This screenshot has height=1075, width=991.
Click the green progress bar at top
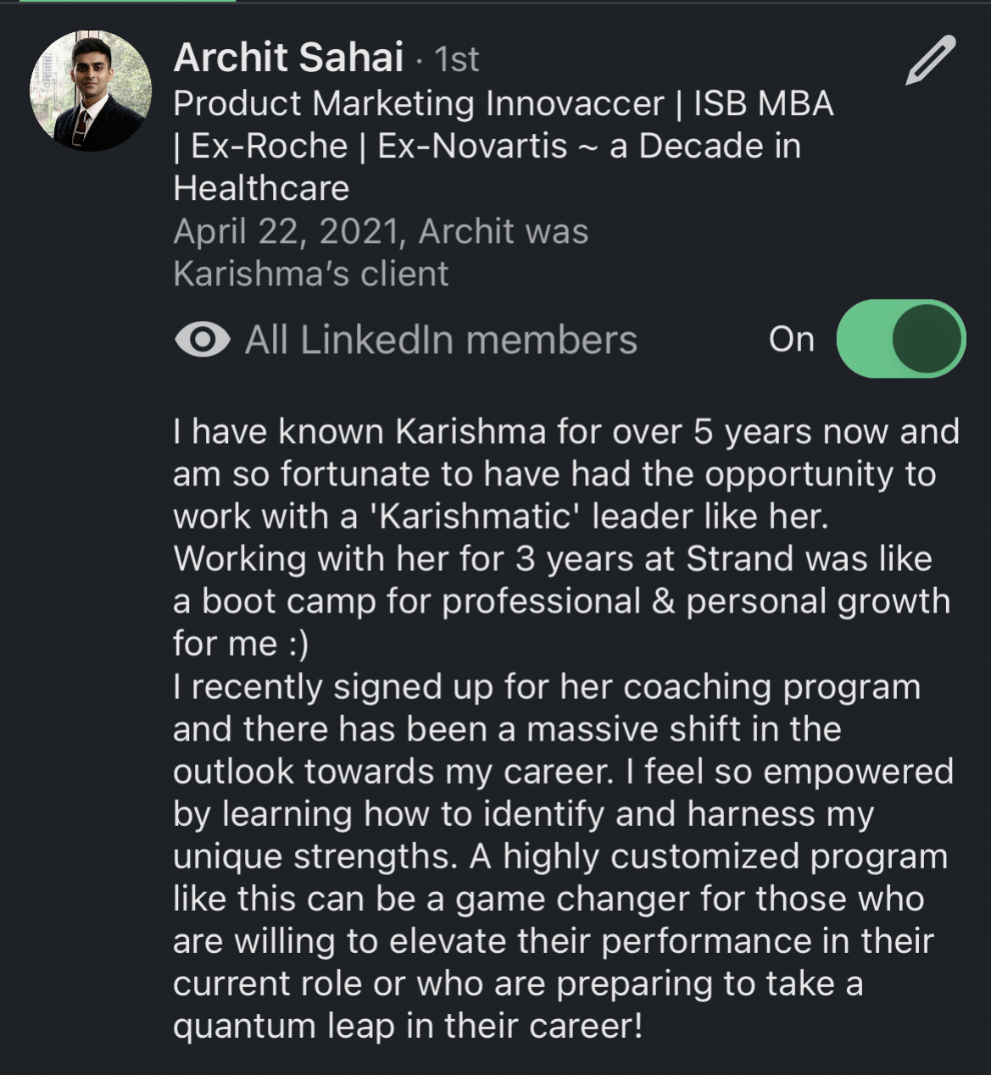point(127,2)
